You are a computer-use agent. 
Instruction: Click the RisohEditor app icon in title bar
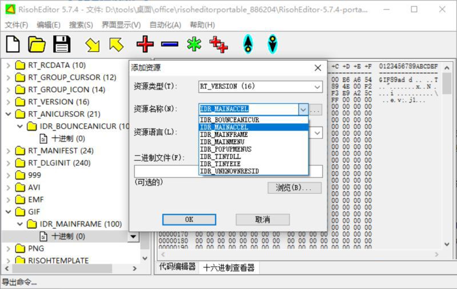coord(10,10)
